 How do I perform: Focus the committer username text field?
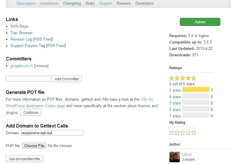28,79
